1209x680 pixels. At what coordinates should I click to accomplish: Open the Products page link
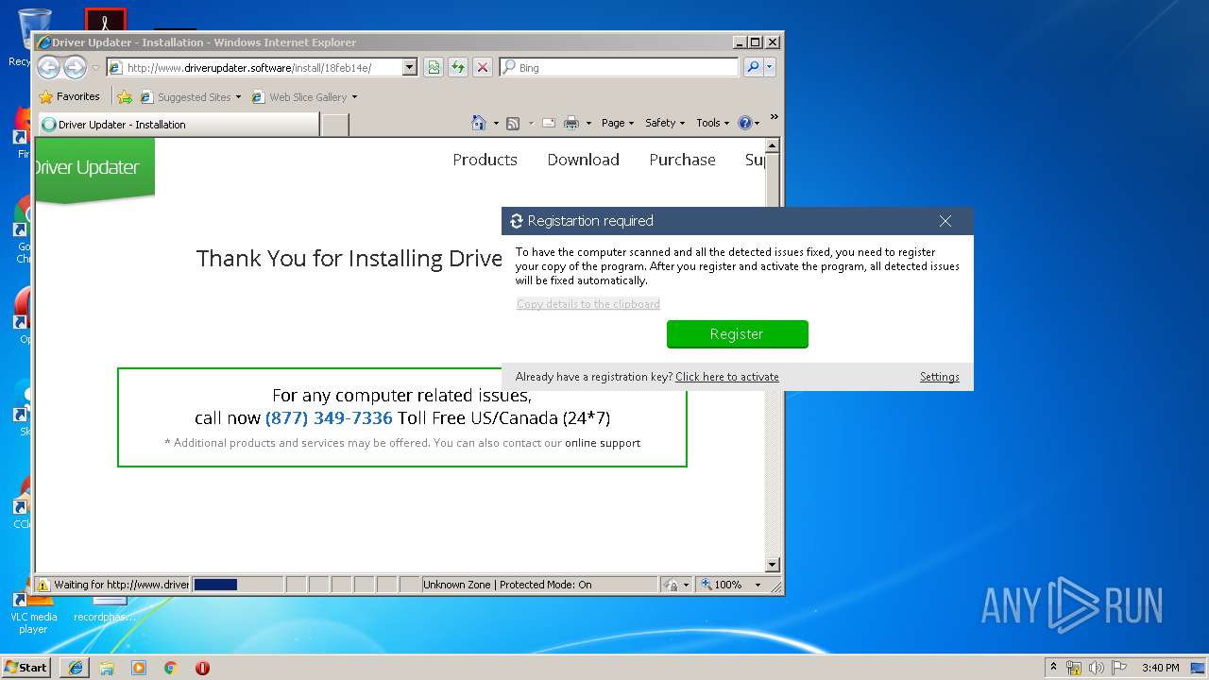(485, 160)
